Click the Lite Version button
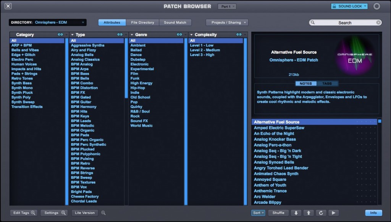 click(x=85, y=213)
